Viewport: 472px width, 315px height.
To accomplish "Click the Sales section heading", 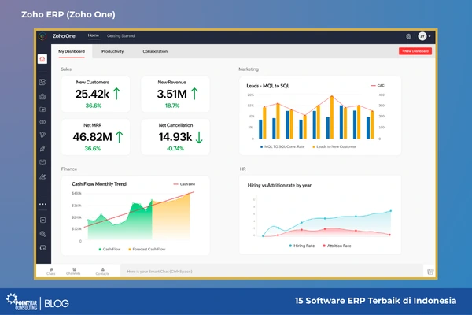I will 66,69.
